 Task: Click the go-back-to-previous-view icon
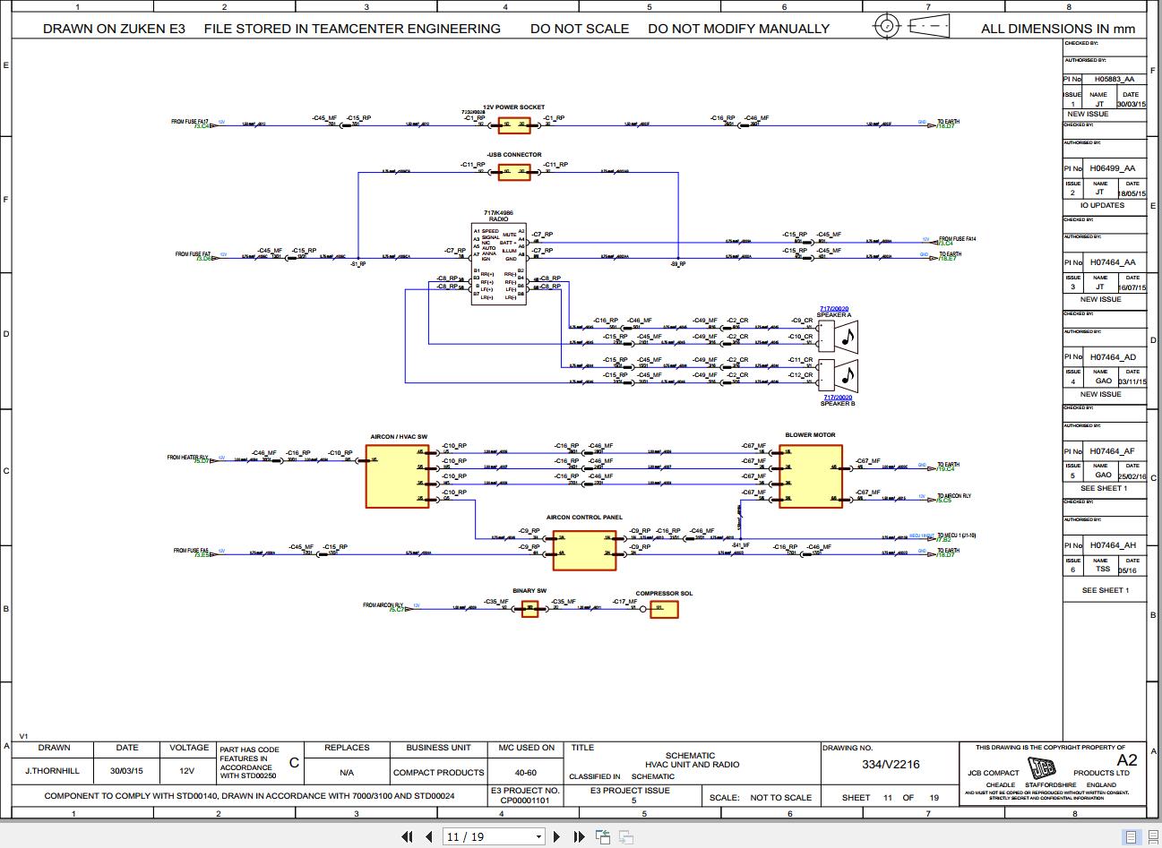pyautogui.click(x=603, y=836)
